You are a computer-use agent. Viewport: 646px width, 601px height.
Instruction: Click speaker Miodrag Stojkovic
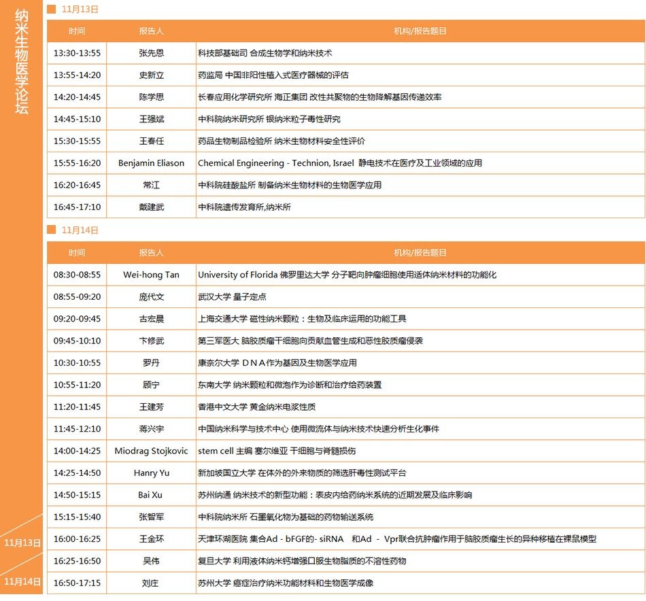151,451
